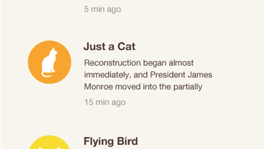The image size is (265, 149).
Task: Click the Monroe moved into the partially line
Action: pos(143,87)
